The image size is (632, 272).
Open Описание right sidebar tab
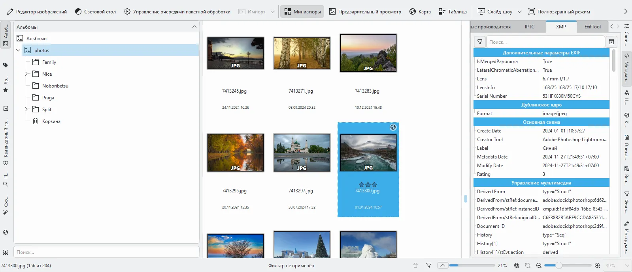coord(626,147)
